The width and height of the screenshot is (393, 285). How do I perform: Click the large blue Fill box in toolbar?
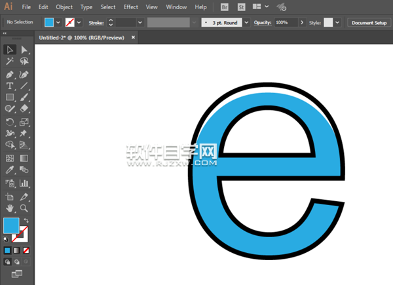11,225
